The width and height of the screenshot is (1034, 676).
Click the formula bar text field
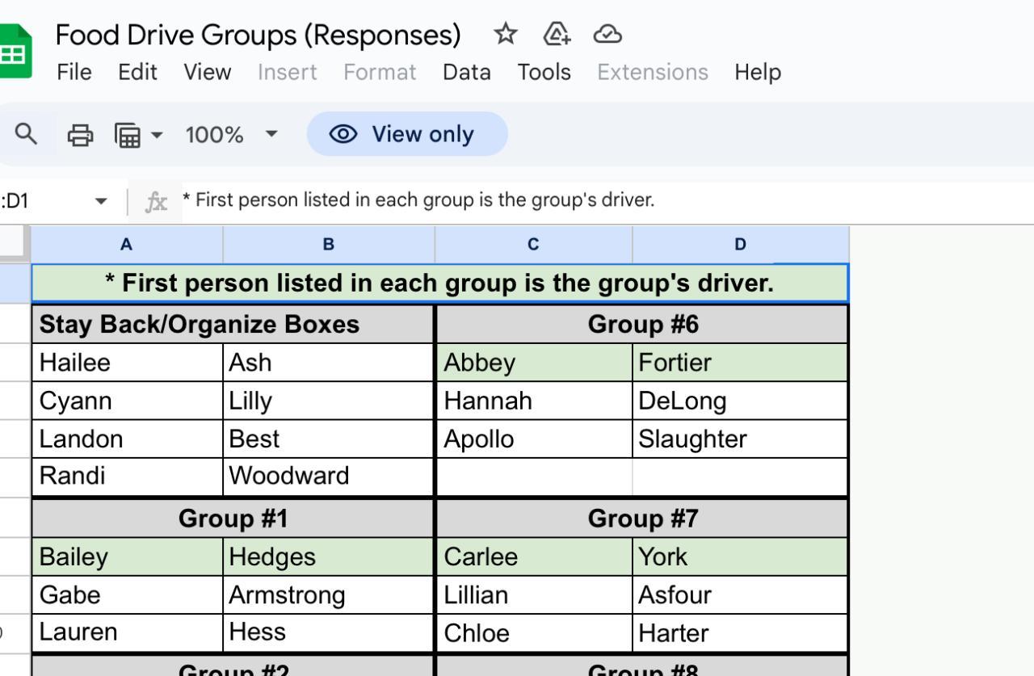(565, 200)
